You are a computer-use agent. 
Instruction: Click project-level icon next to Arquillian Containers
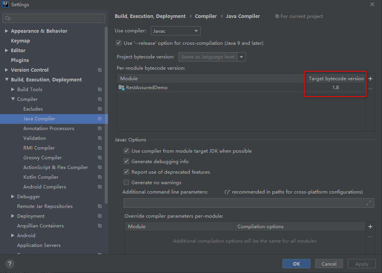100,226
